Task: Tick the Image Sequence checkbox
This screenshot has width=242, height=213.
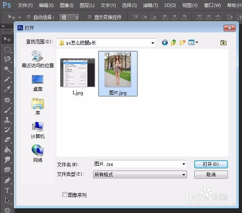Action: tap(65, 194)
